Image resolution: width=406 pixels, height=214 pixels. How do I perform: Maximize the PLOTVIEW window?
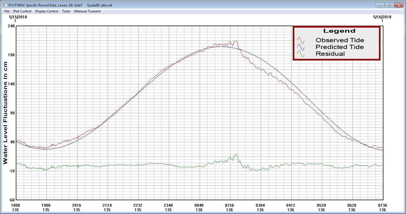tap(389, 5)
